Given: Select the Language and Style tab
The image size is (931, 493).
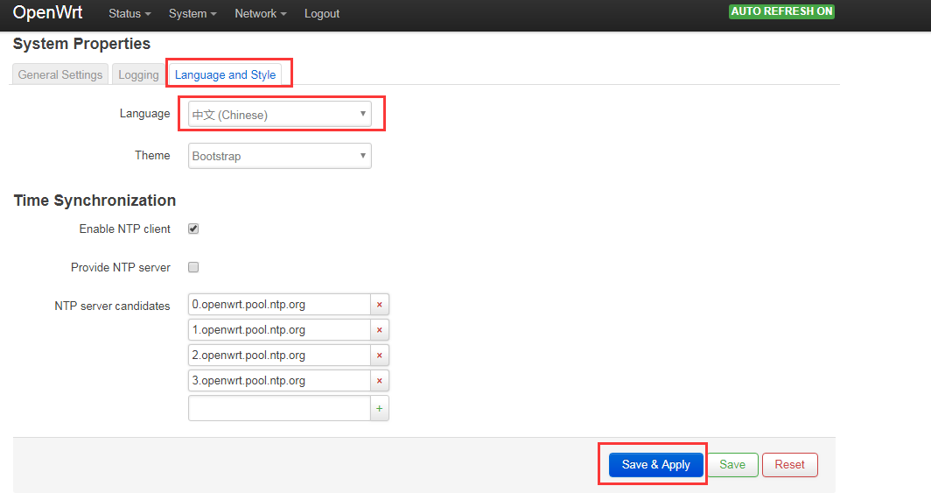Looking at the screenshot, I should point(226,74).
